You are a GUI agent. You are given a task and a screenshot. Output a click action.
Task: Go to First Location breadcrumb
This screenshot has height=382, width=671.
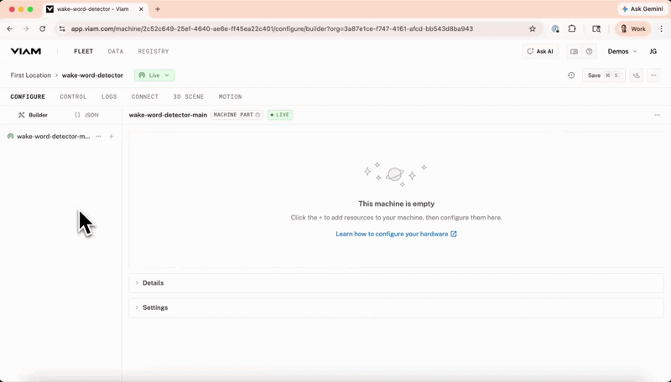coord(30,75)
